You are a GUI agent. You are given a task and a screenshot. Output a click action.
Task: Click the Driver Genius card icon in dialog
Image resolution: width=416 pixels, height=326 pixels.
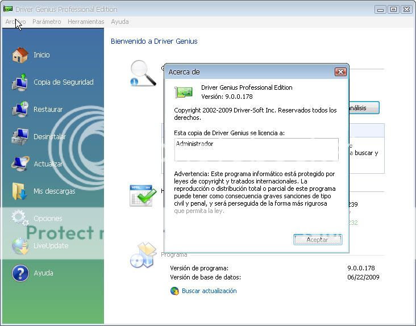[184, 92]
